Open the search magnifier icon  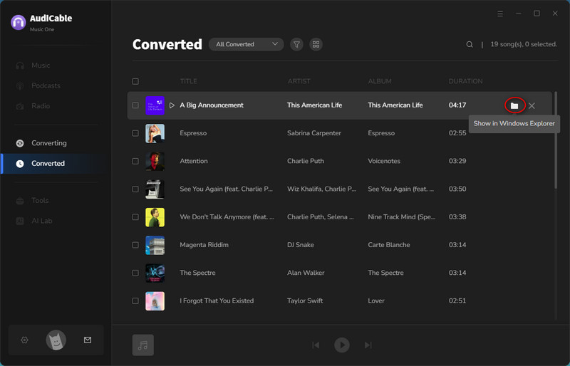(x=470, y=44)
